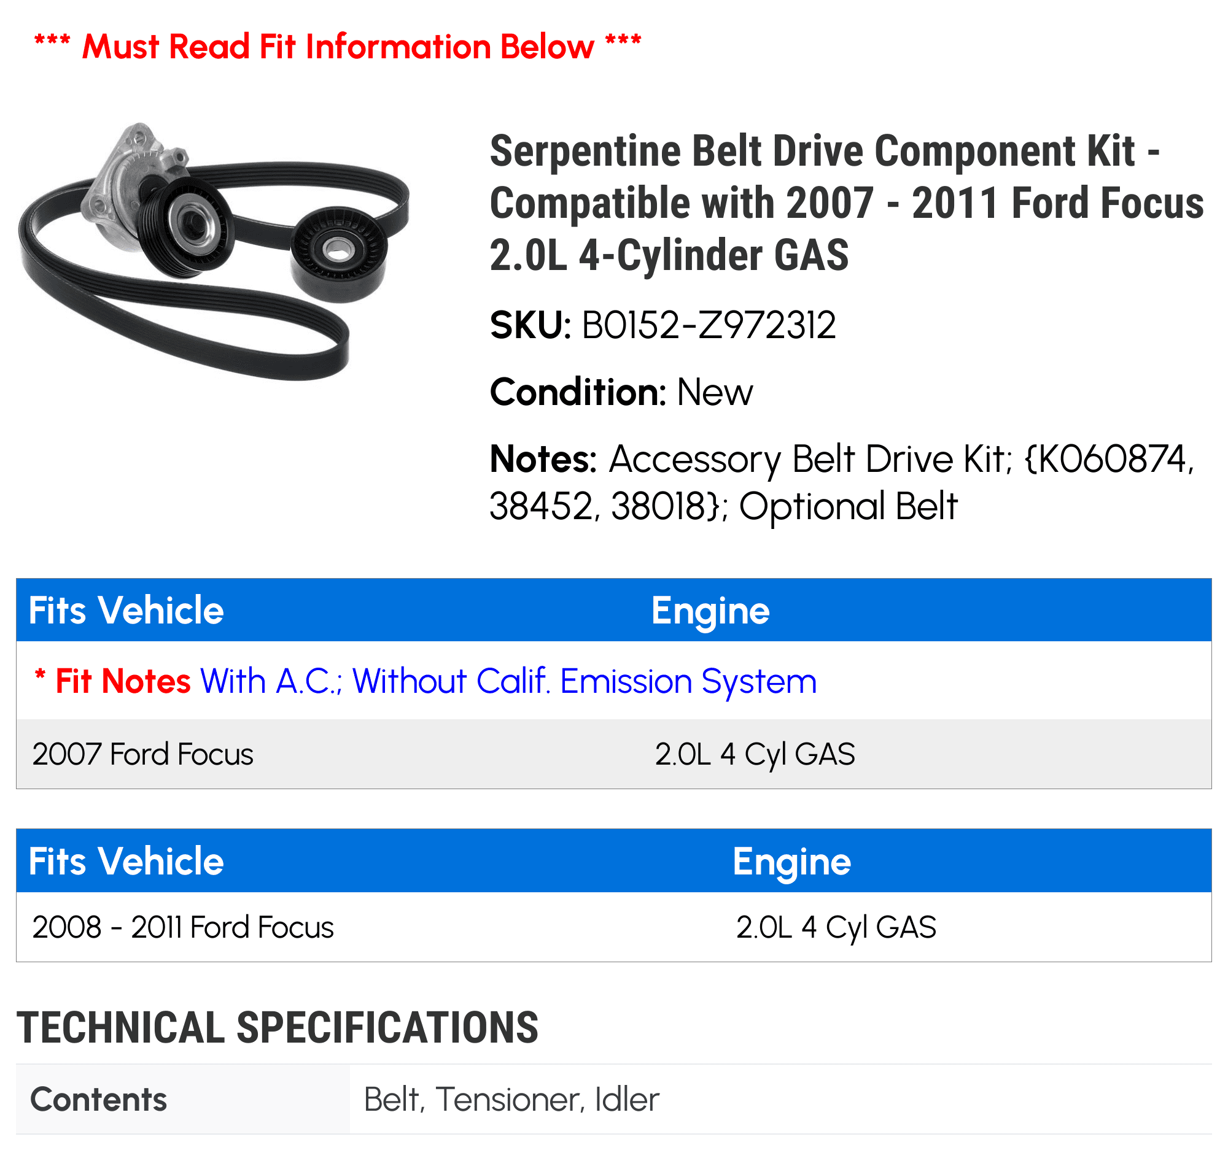
Task: Click the Serpentine Belt Drive Component Kit title
Action: point(846,203)
